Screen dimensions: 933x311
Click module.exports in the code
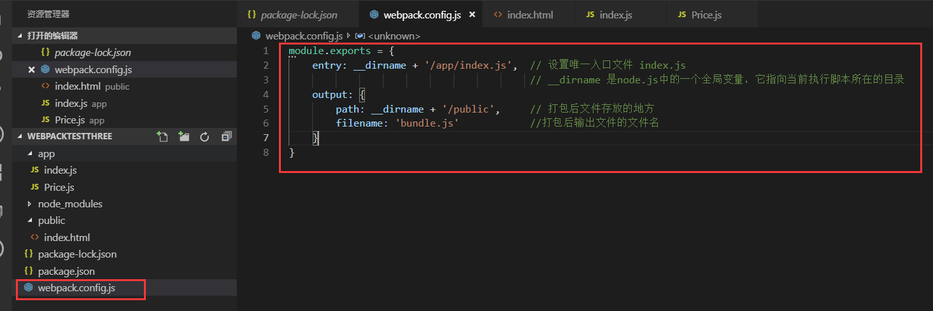tap(329, 51)
